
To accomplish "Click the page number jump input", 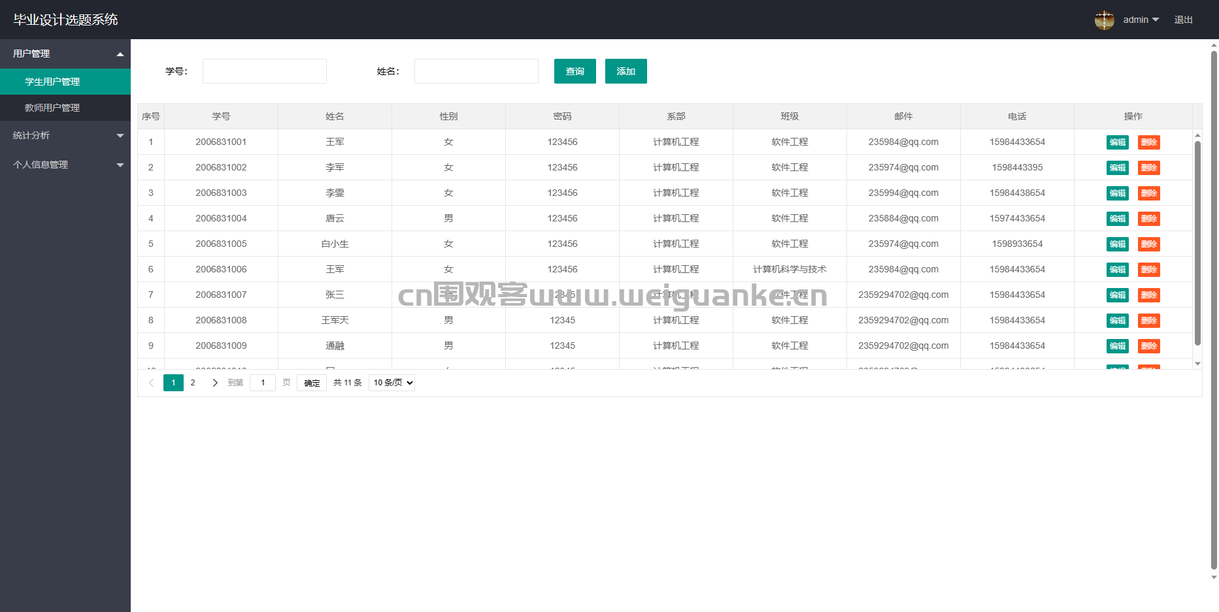I will 263,383.
